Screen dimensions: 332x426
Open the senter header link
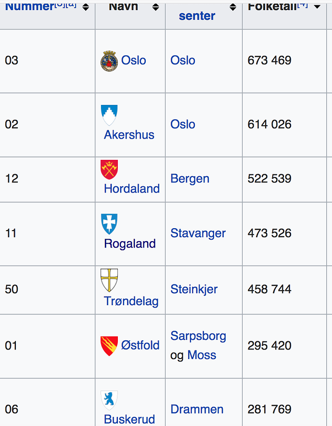click(x=197, y=16)
